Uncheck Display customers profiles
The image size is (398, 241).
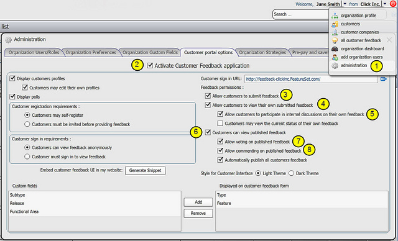[12, 78]
